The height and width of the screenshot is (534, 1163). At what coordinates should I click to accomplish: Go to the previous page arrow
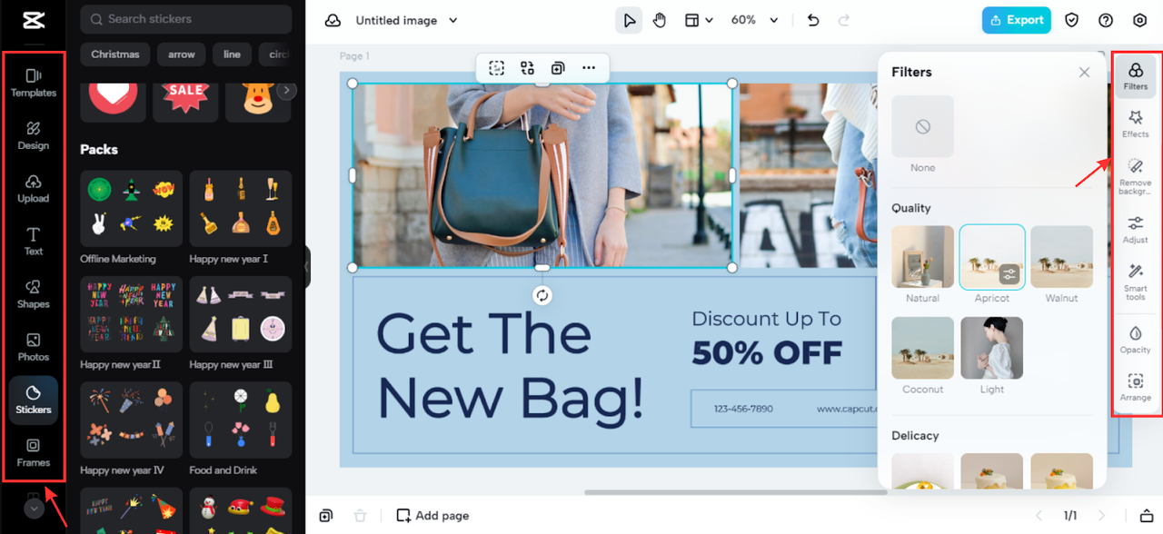point(1039,516)
